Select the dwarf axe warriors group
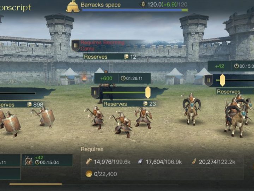The image size is (254, 191). coord(119,121)
